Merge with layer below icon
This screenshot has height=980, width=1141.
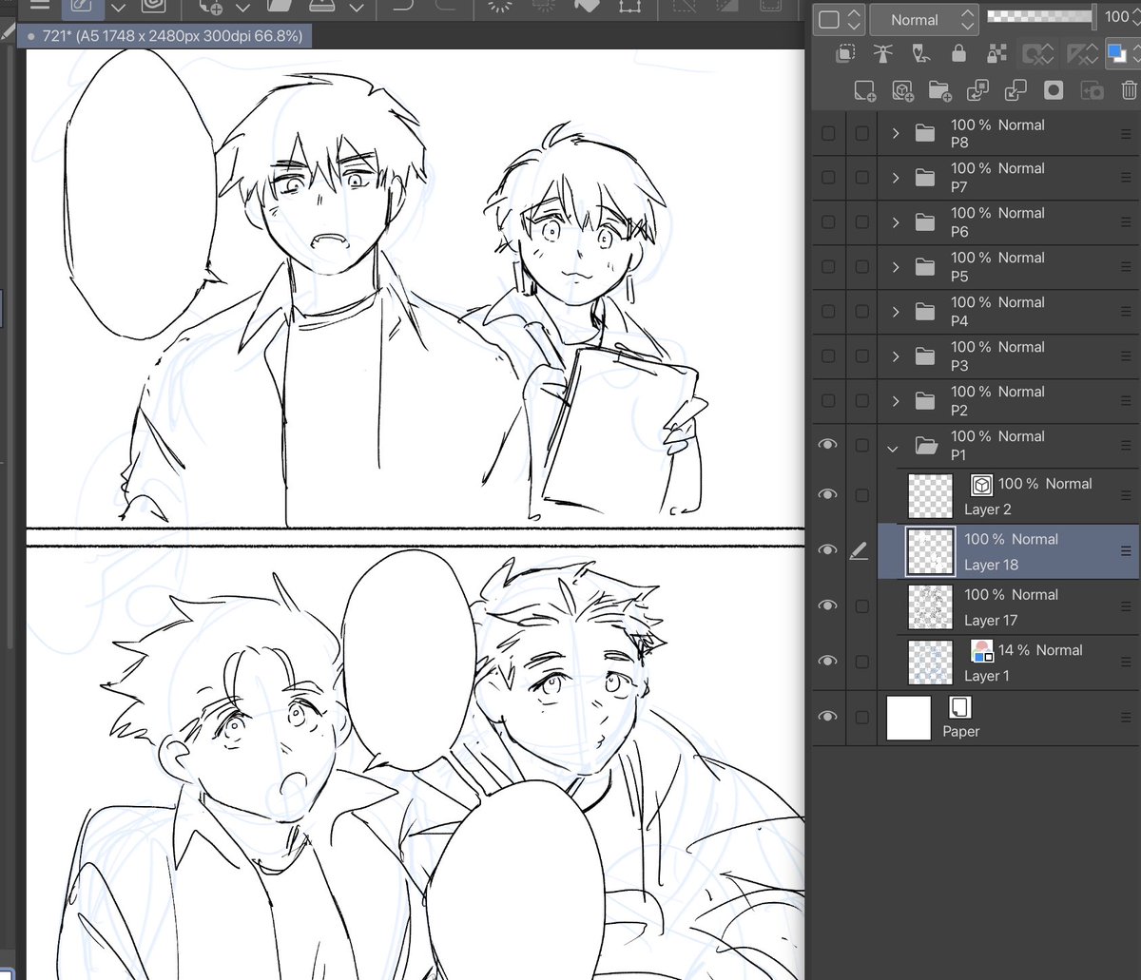pyautogui.click(x=1015, y=91)
